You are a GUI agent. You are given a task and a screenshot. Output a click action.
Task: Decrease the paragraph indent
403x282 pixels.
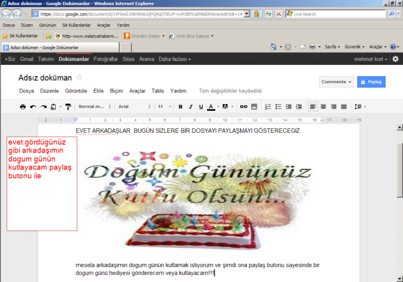289,107
